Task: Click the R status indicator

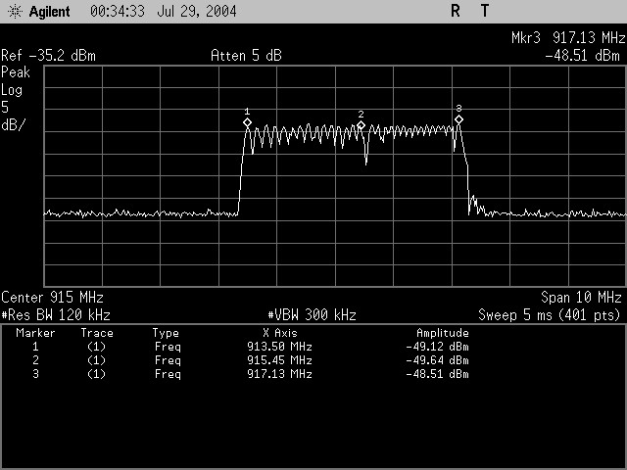Action: 456,12
